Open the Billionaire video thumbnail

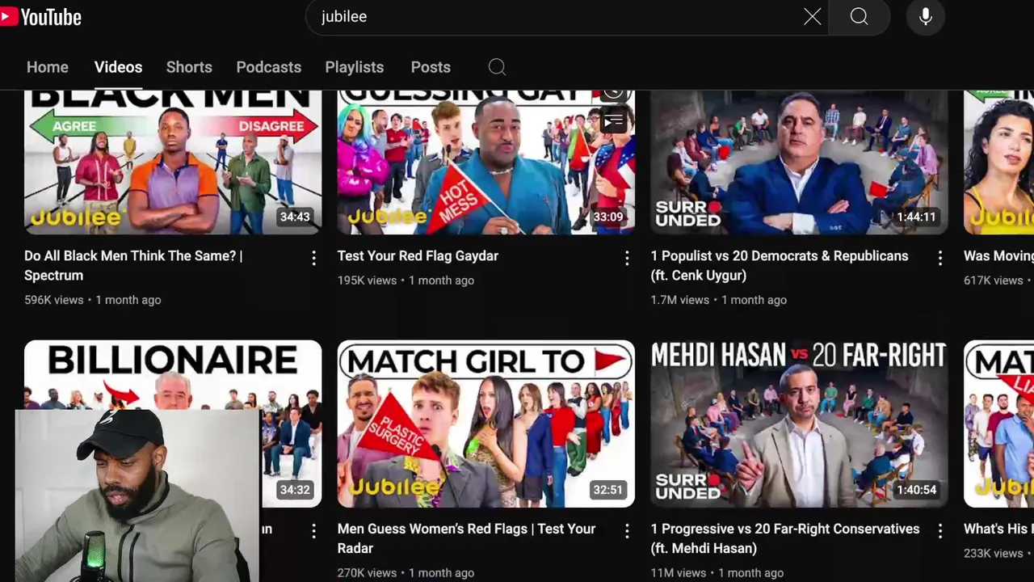point(173,424)
